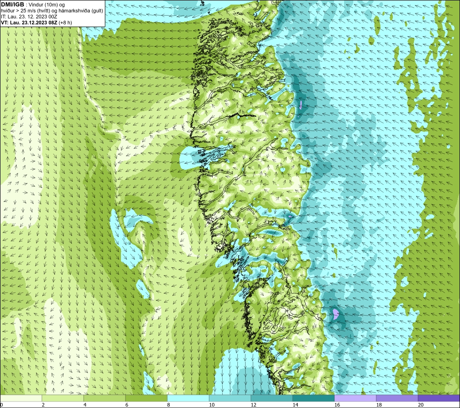
Task: Click the 16–18 m/s lavender legend swatch
Action: [355, 398]
